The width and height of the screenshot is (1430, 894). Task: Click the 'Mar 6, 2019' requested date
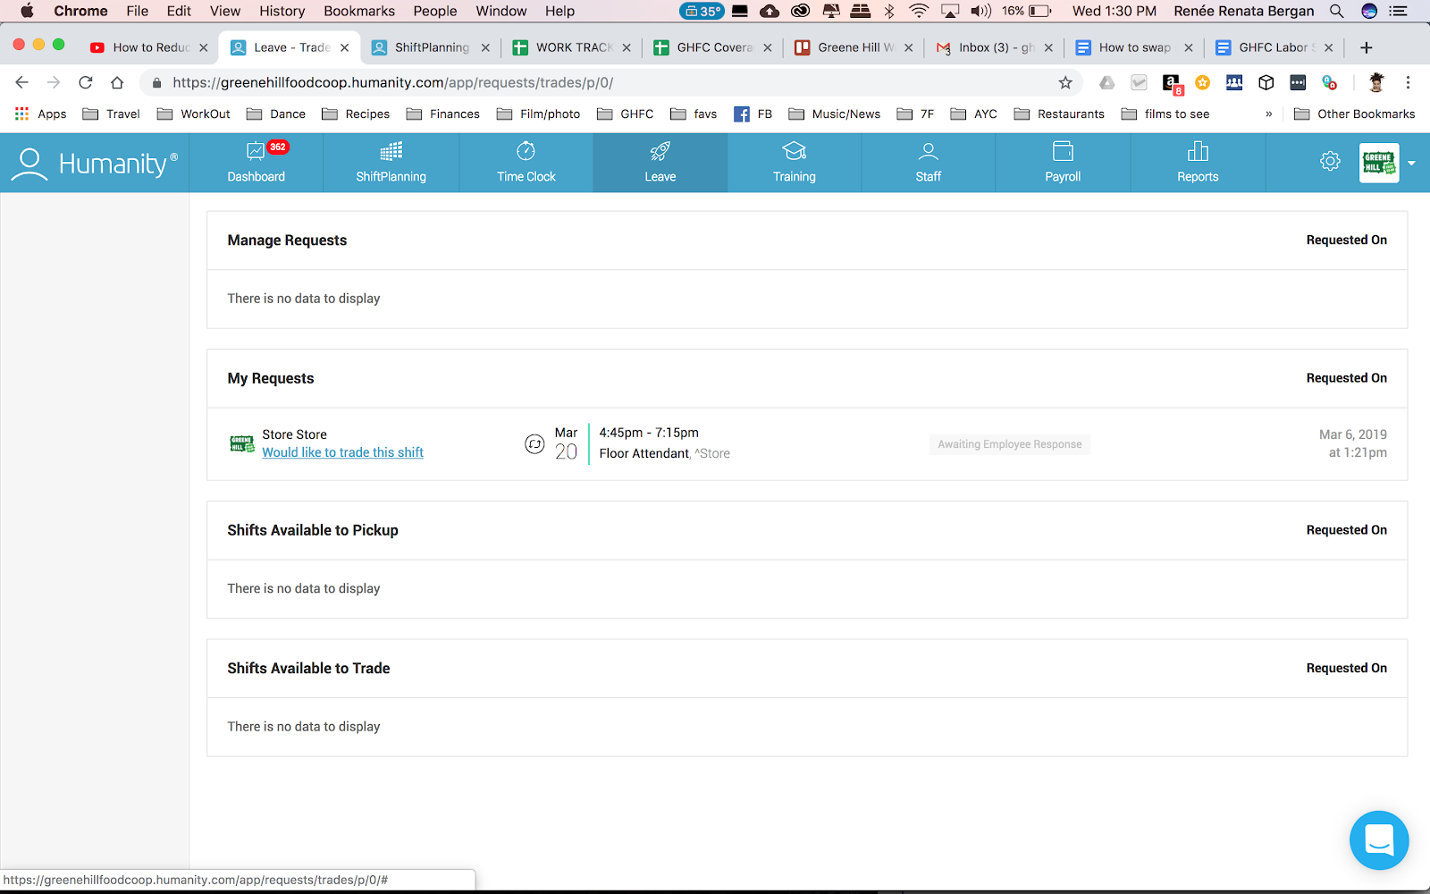click(x=1353, y=434)
